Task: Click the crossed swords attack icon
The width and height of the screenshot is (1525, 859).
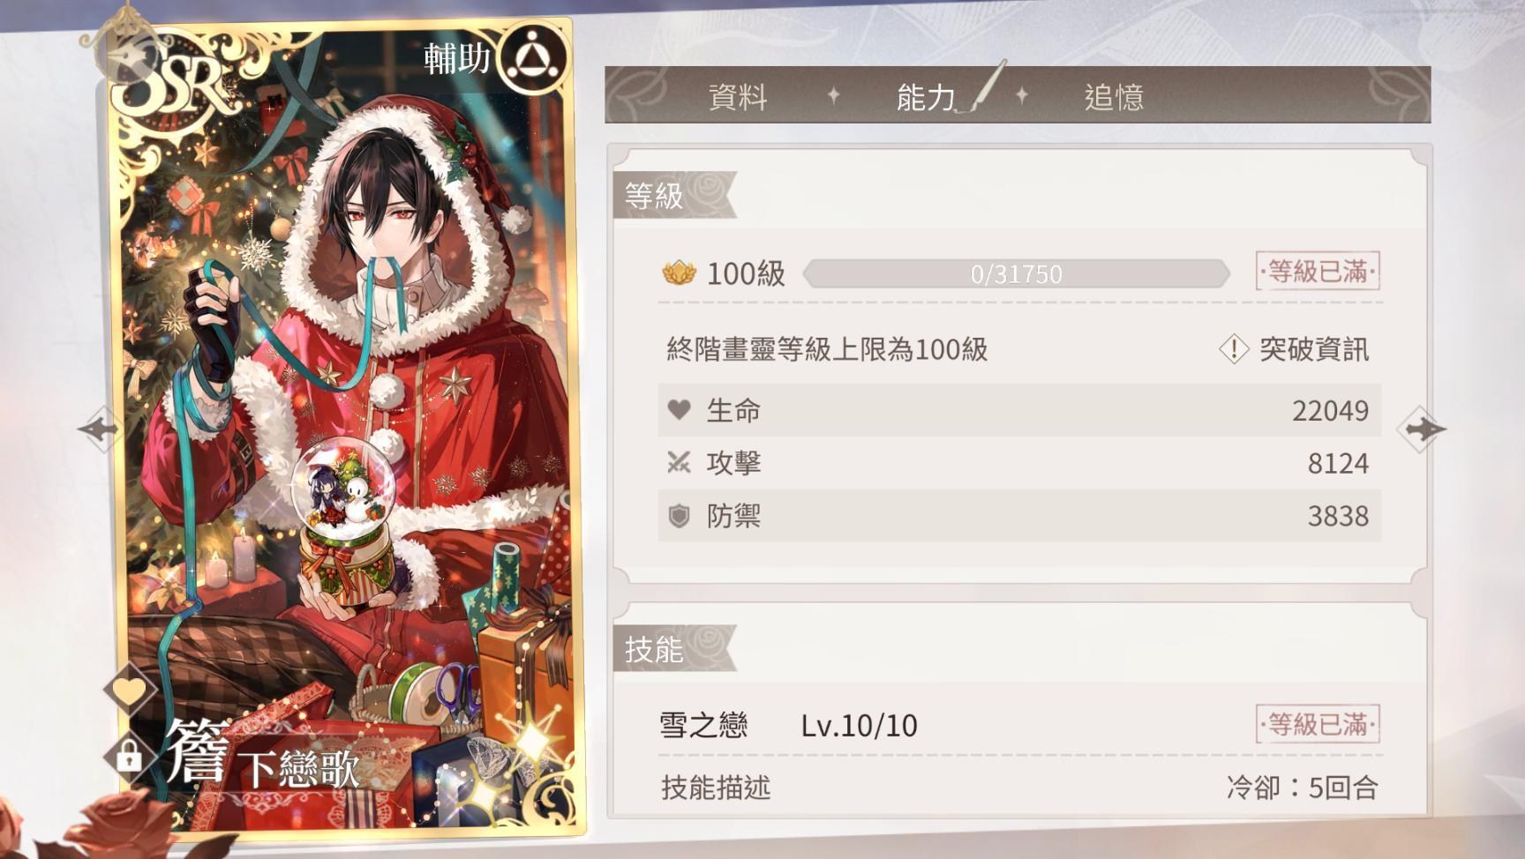Action: point(679,463)
